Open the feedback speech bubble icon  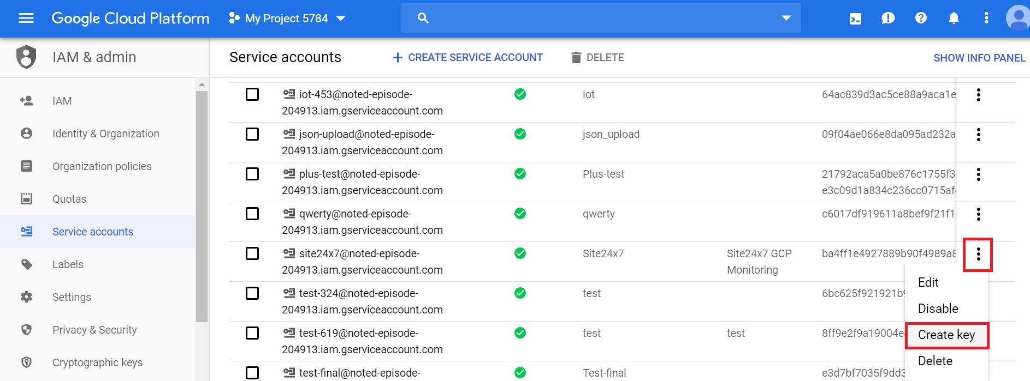click(888, 19)
